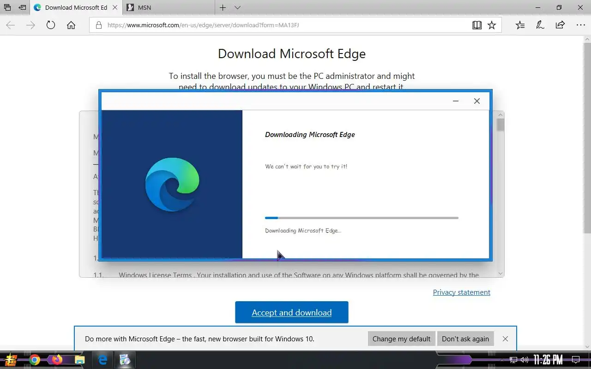Go back to previous page
591x369 pixels.
[10, 25]
